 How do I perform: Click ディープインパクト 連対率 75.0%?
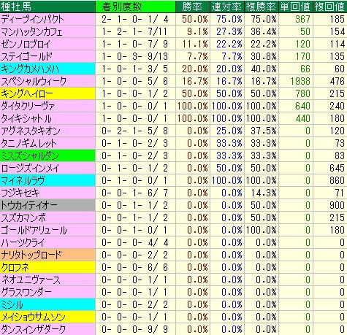229,19
